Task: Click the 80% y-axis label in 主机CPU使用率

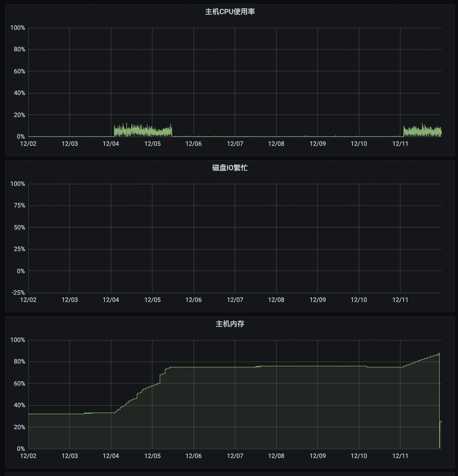Action: [x=20, y=49]
